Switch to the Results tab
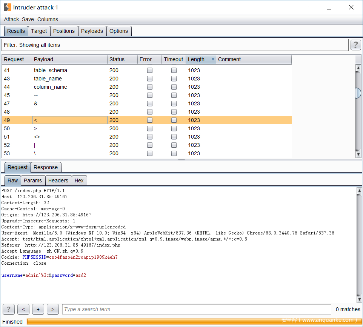The height and width of the screenshot is (327, 363). click(x=16, y=31)
